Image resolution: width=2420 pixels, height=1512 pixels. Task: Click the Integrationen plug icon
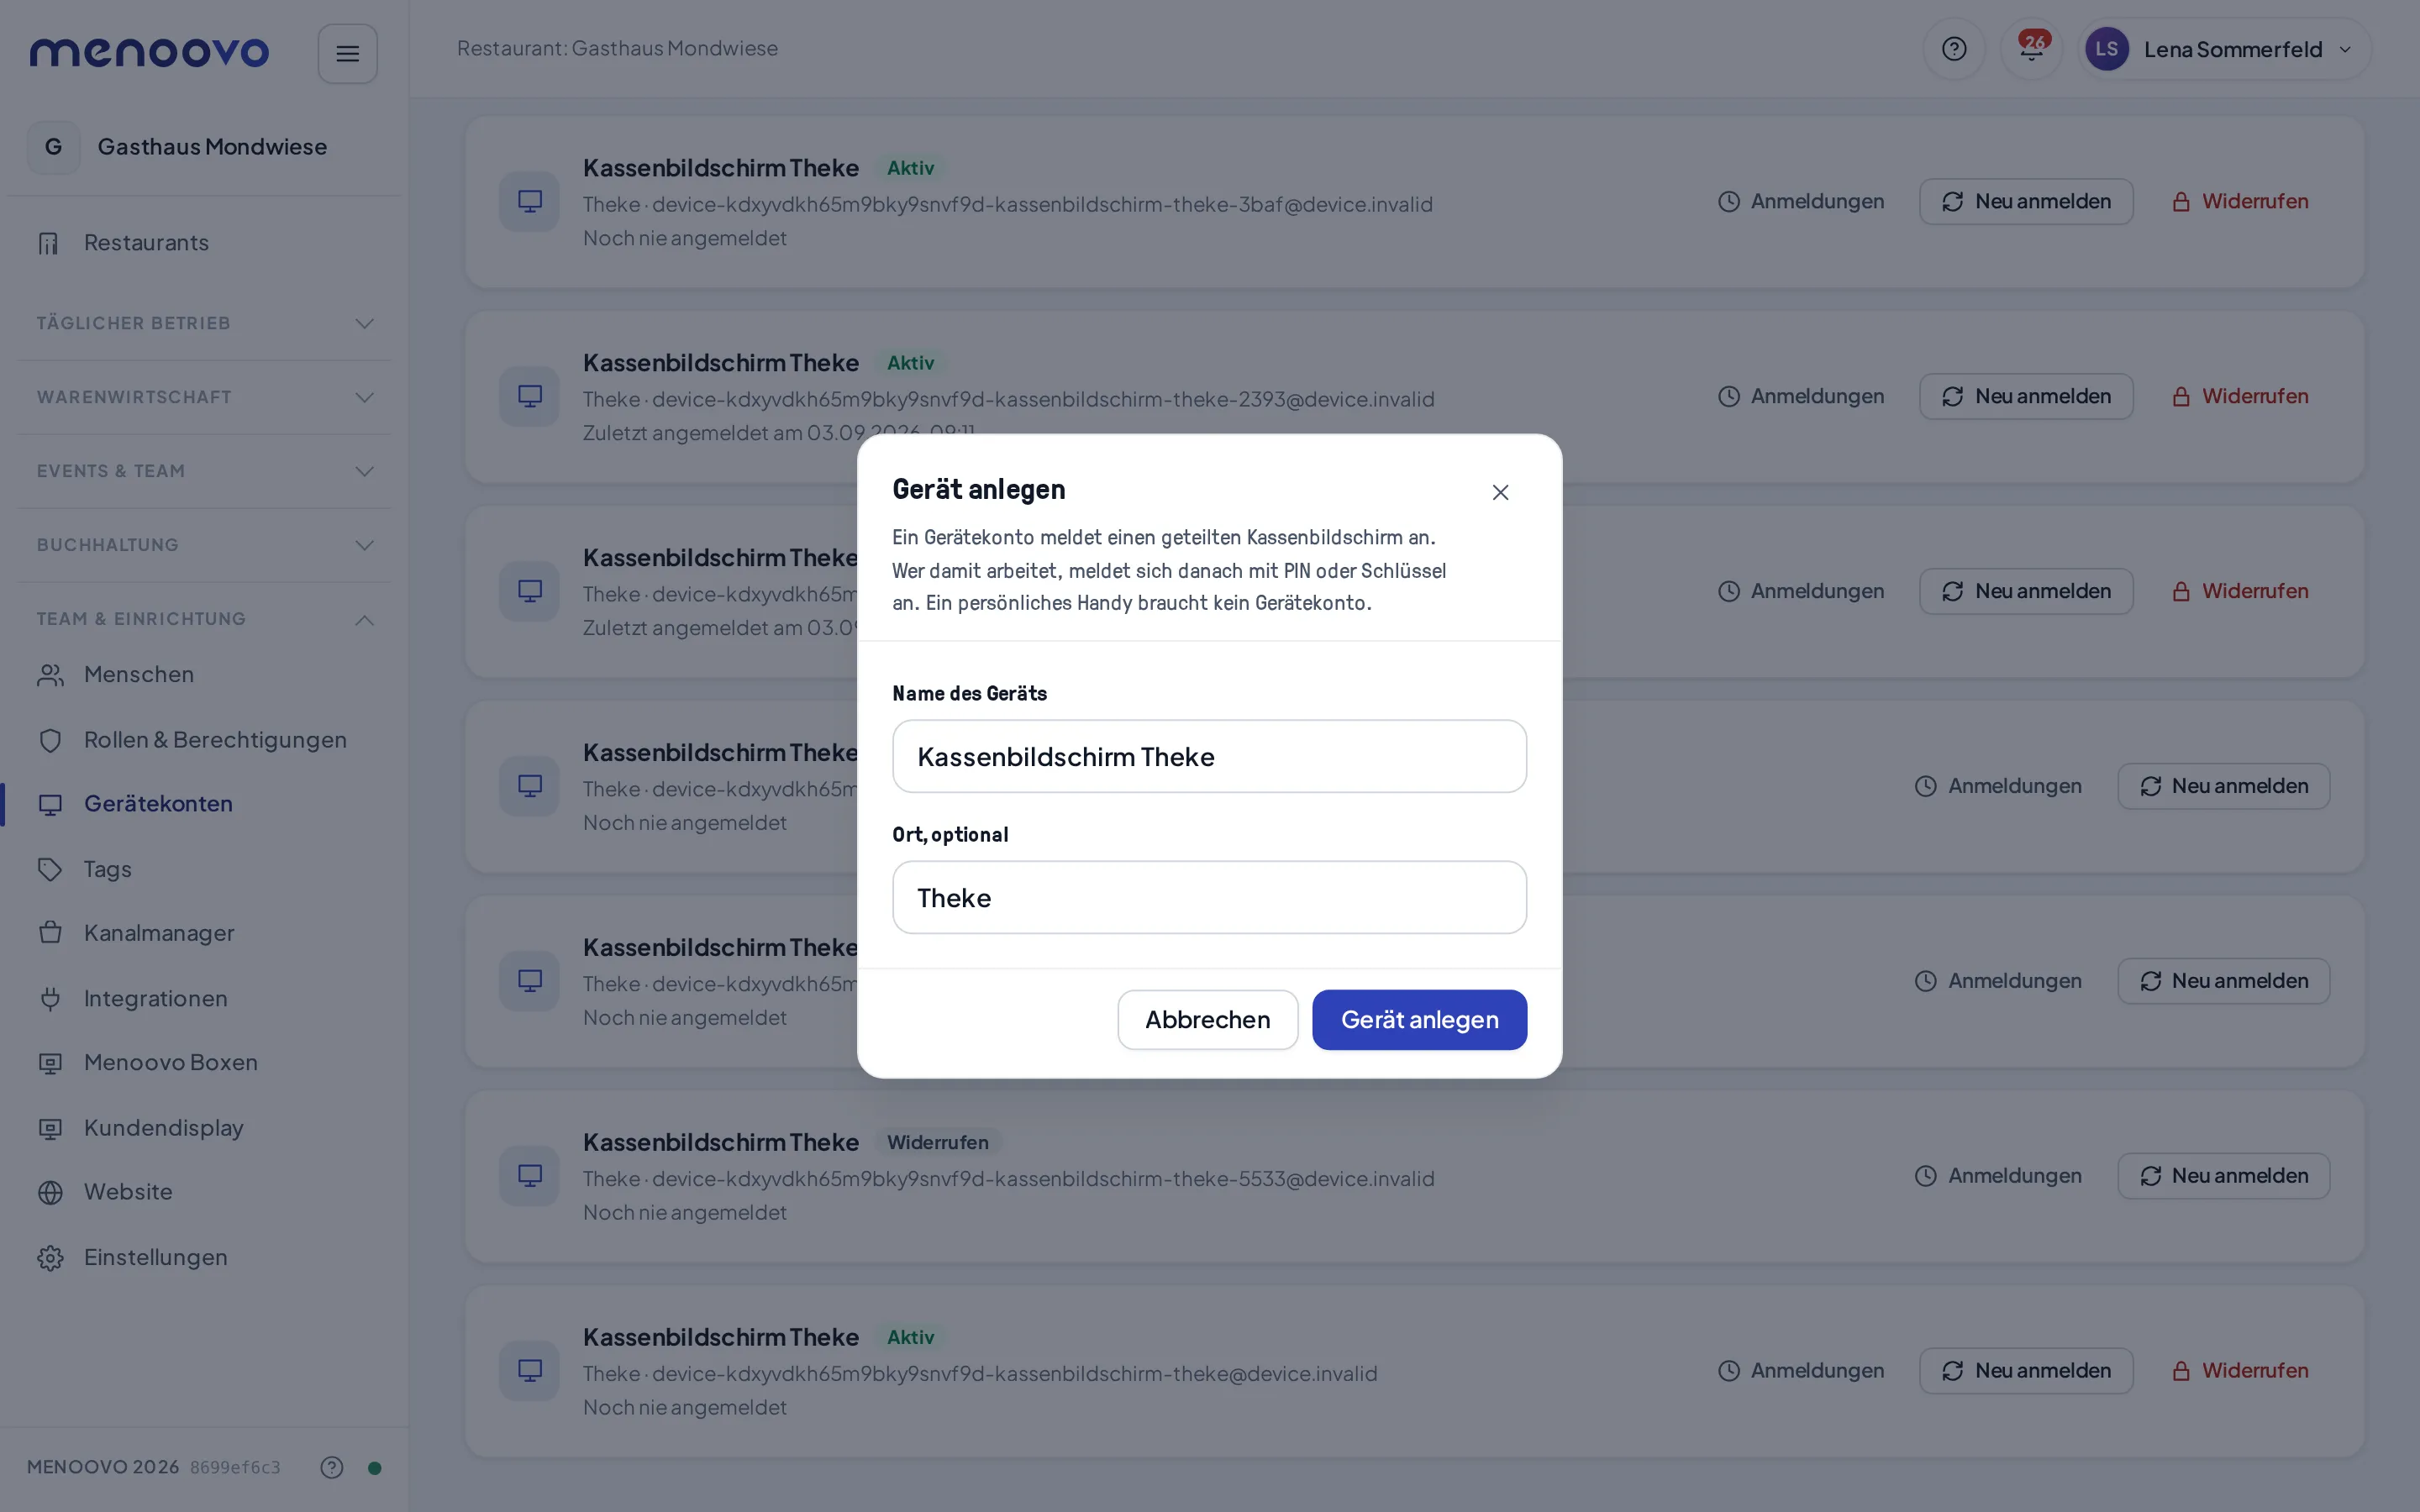(x=50, y=999)
